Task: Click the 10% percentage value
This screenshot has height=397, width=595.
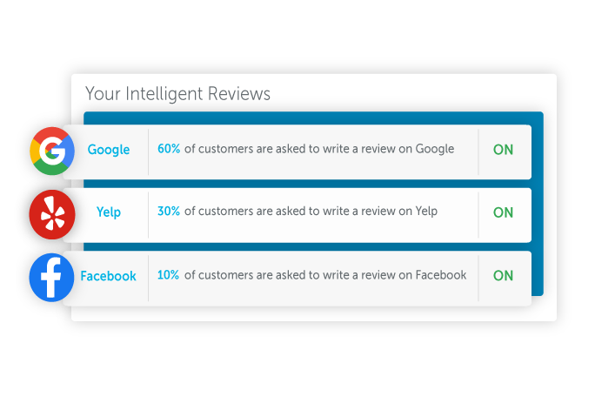Action: 168,275
